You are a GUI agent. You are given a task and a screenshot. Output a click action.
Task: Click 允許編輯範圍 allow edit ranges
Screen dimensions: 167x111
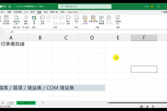[x=101, y=20]
